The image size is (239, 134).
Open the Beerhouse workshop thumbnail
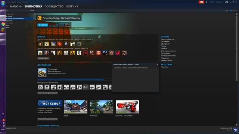(x=102, y=107)
